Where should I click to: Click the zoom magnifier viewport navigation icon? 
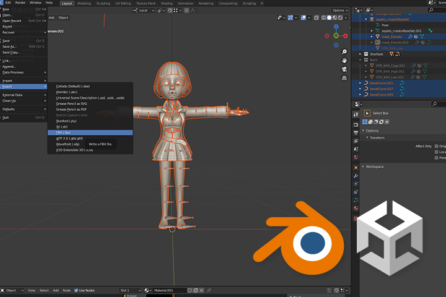click(x=344, y=52)
